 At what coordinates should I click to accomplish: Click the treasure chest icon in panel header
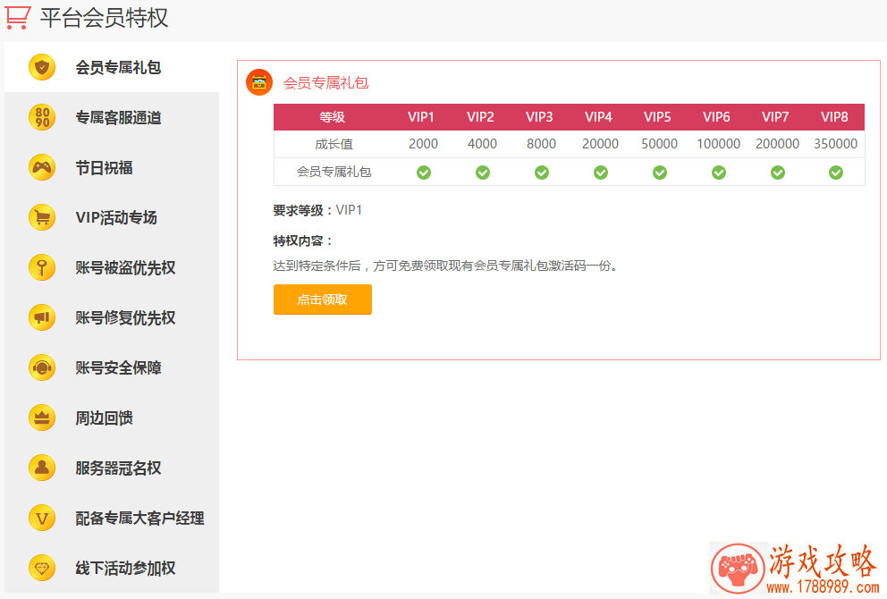pos(259,82)
